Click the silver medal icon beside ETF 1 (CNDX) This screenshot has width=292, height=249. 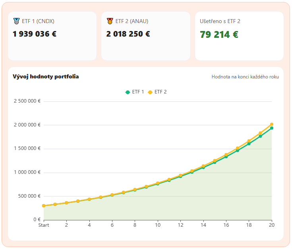point(16,21)
